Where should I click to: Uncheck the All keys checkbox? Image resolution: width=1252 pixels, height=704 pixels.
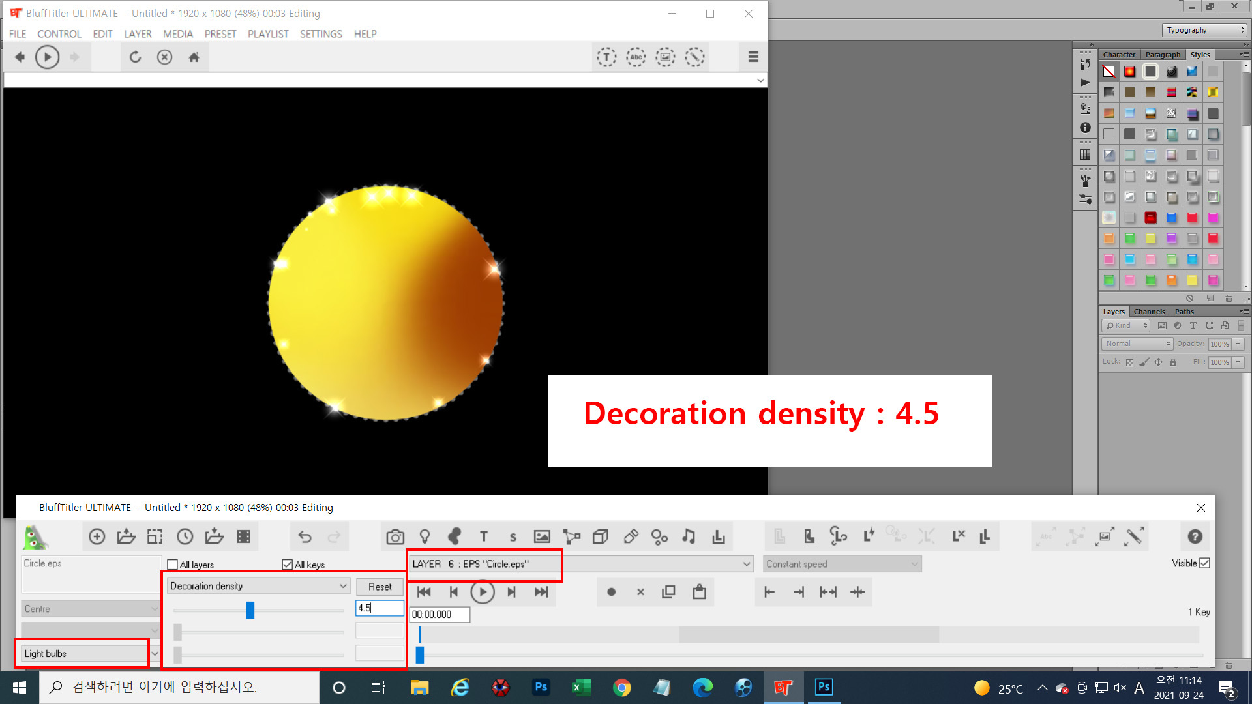[287, 565]
